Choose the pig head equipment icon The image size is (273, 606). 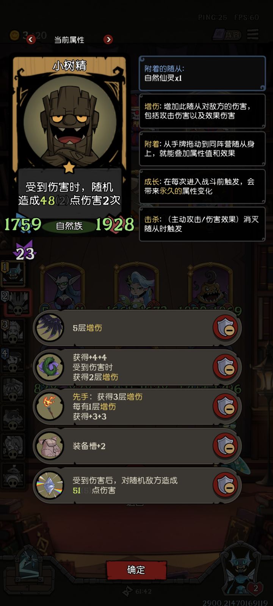(x=50, y=446)
